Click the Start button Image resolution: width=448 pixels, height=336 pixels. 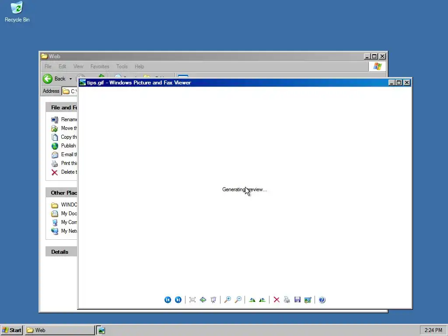coord(12,330)
